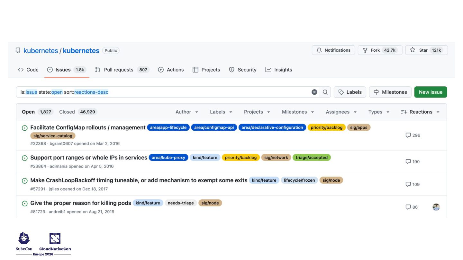Click the KubeCon logo

(24, 241)
